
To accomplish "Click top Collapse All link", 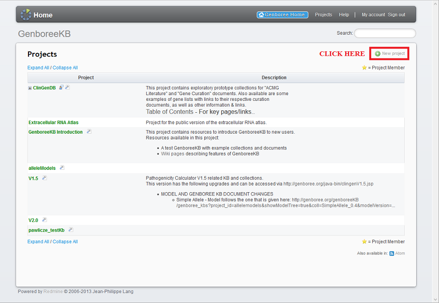I will click(x=65, y=68).
